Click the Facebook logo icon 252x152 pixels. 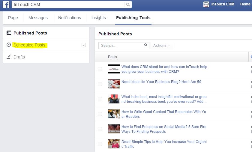(6, 4)
